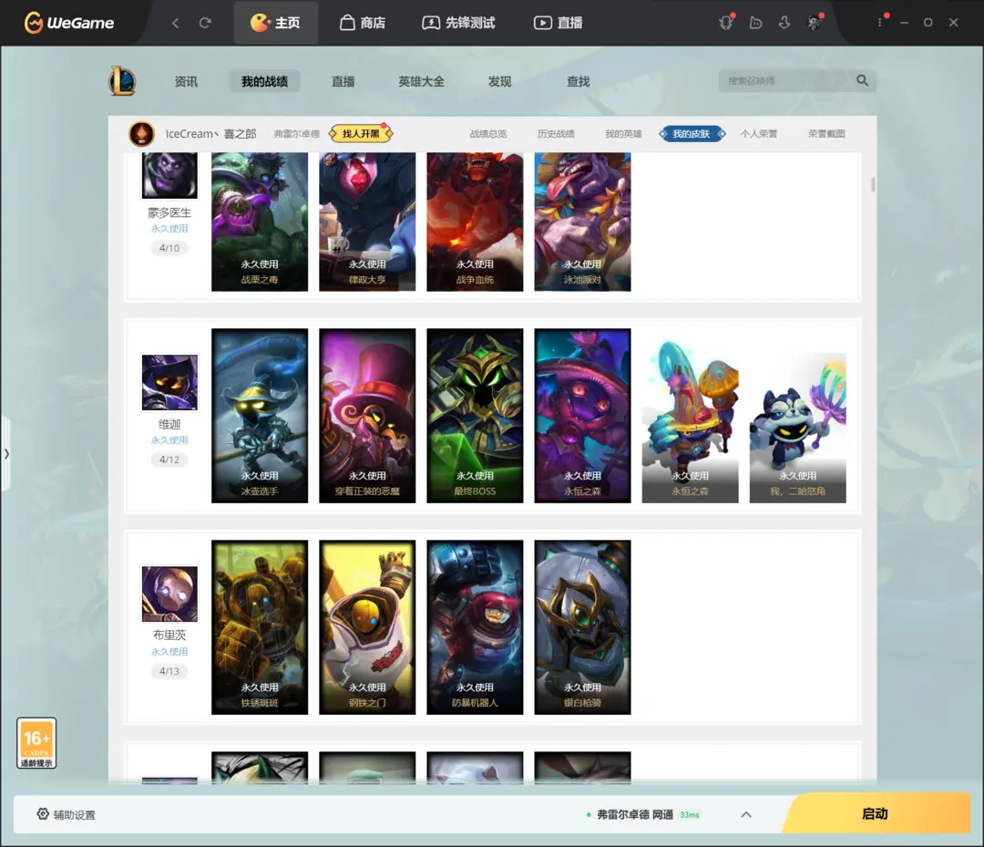Open notifications shield icon in title bar
The width and height of the screenshot is (984, 847).
click(x=726, y=23)
